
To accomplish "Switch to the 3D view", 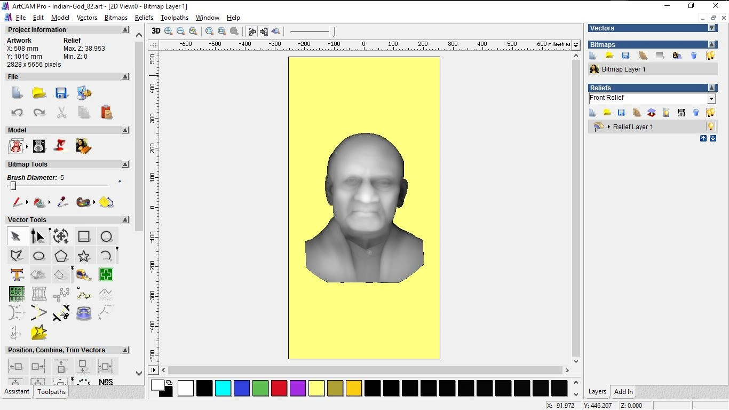I will point(155,31).
